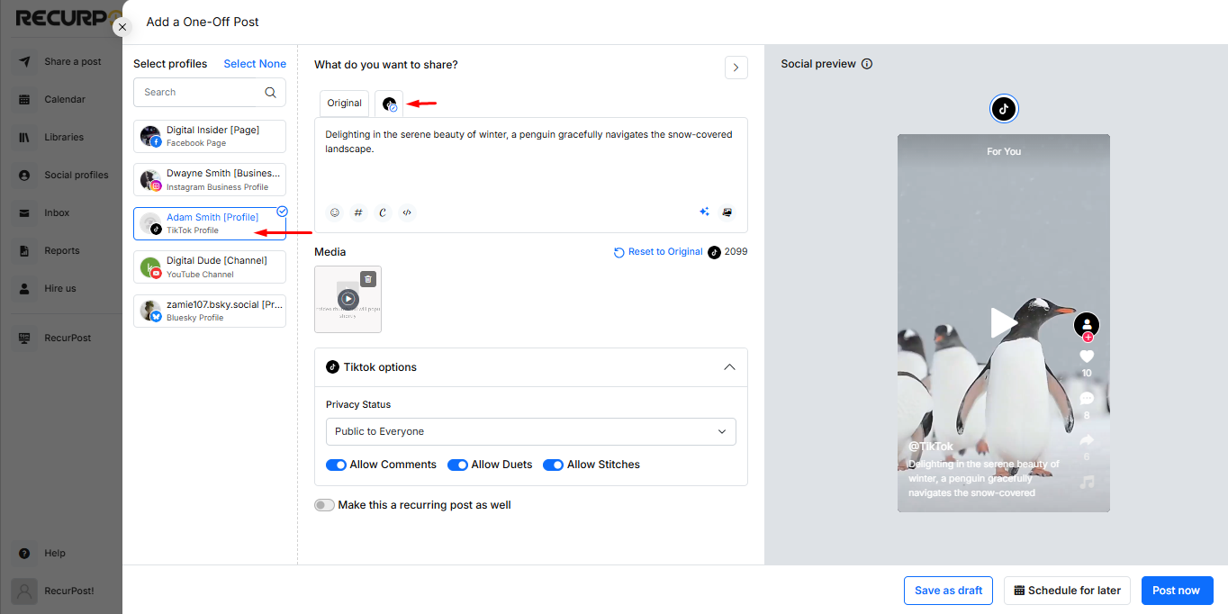Click the search profiles input field
Screen dimensions: 1228x614
(203, 92)
